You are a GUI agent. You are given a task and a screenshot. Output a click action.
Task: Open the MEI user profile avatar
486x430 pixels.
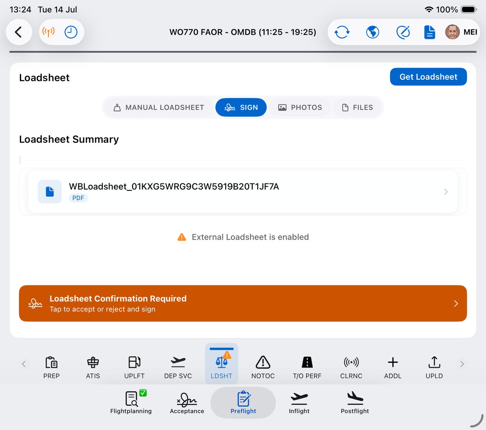coord(452,32)
